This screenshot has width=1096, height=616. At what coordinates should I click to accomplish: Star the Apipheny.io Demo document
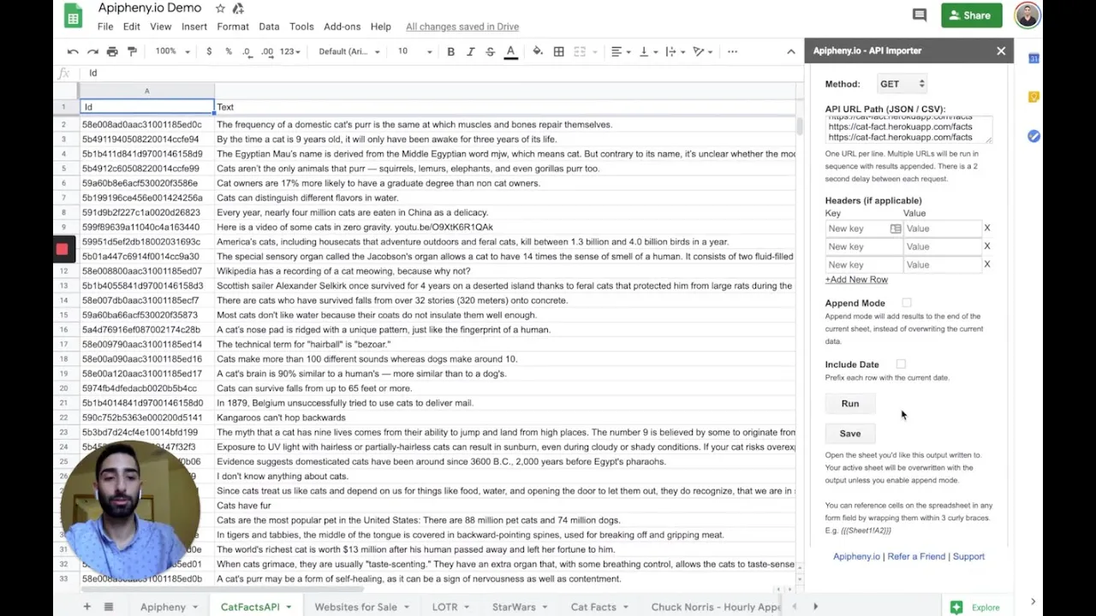tap(220, 9)
